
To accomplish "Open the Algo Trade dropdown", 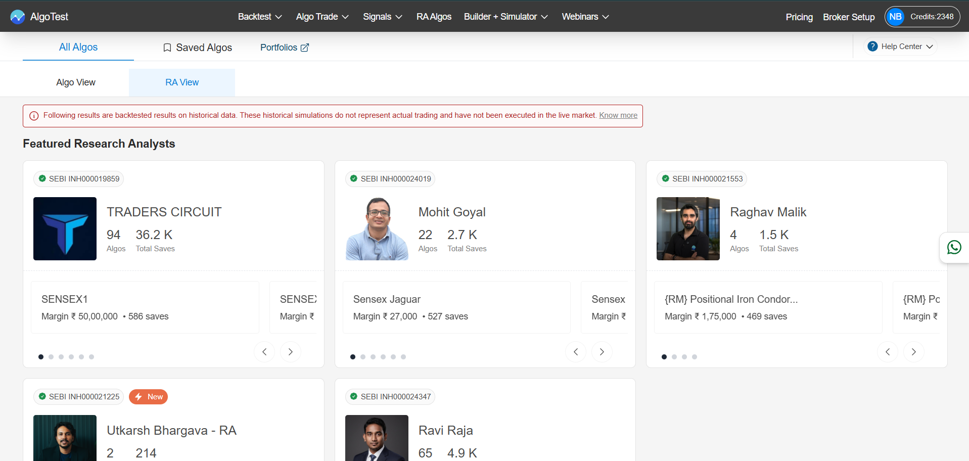I will point(322,17).
